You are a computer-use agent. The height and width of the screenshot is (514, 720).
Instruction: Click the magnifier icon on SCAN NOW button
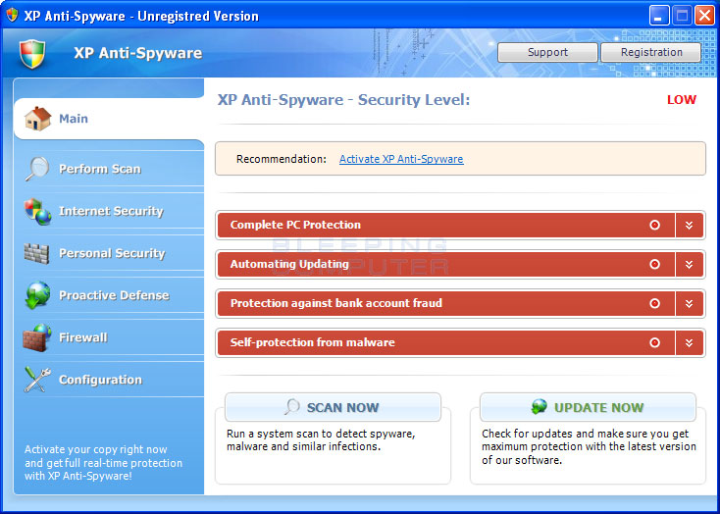point(292,407)
